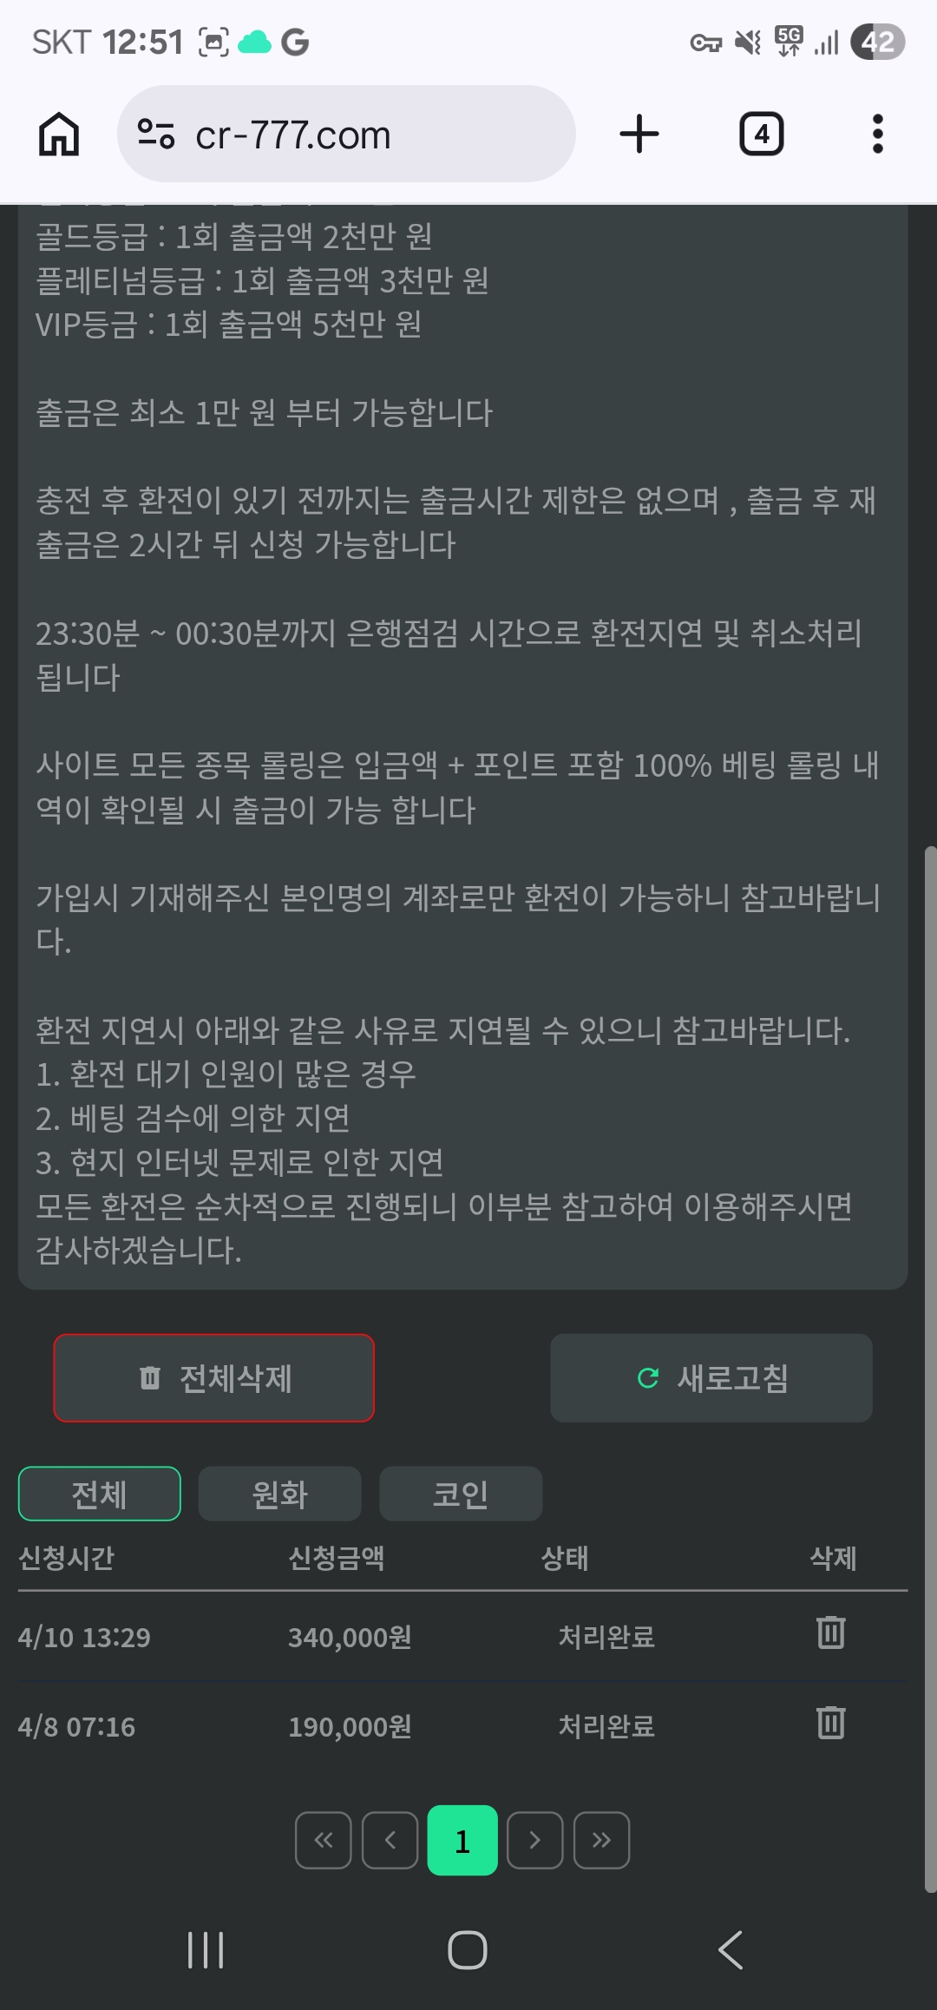Click the 새로고침 refresh button
The height and width of the screenshot is (2010, 937).
(711, 1378)
